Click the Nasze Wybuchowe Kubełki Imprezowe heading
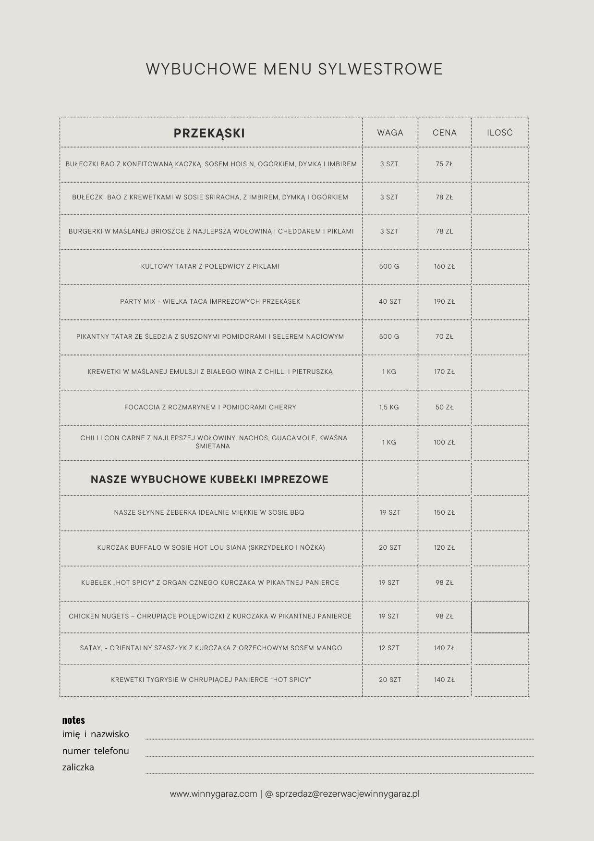Screen dimensions: 594x841 [209, 479]
